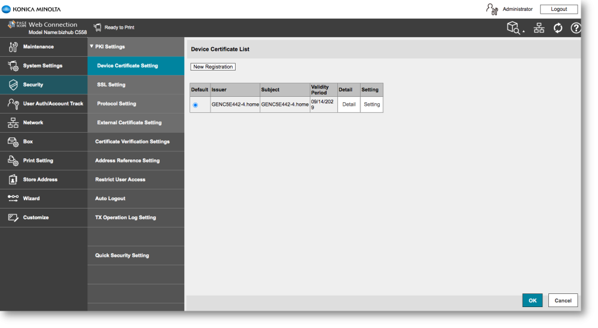
Task: Click the Ready to Print status icon
Action: click(97, 27)
